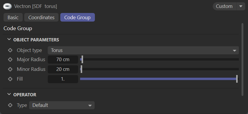Open the operator Type Default dropdown
Viewport: 248px width, 114px height.
[x=62, y=105]
